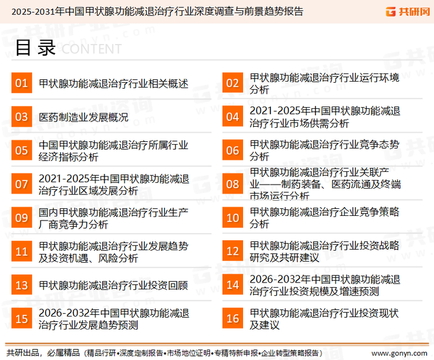The image size is (434, 360).
Task: Select chapter 所属行业经济指标分析
Action: [113, 150]
